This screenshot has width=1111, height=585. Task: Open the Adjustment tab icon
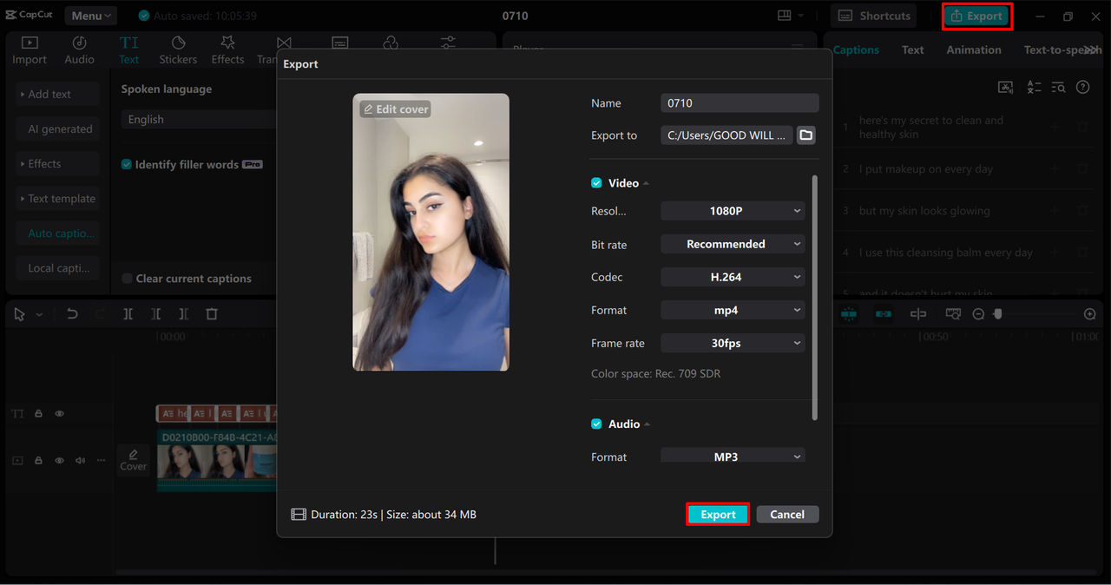[448, 43]
